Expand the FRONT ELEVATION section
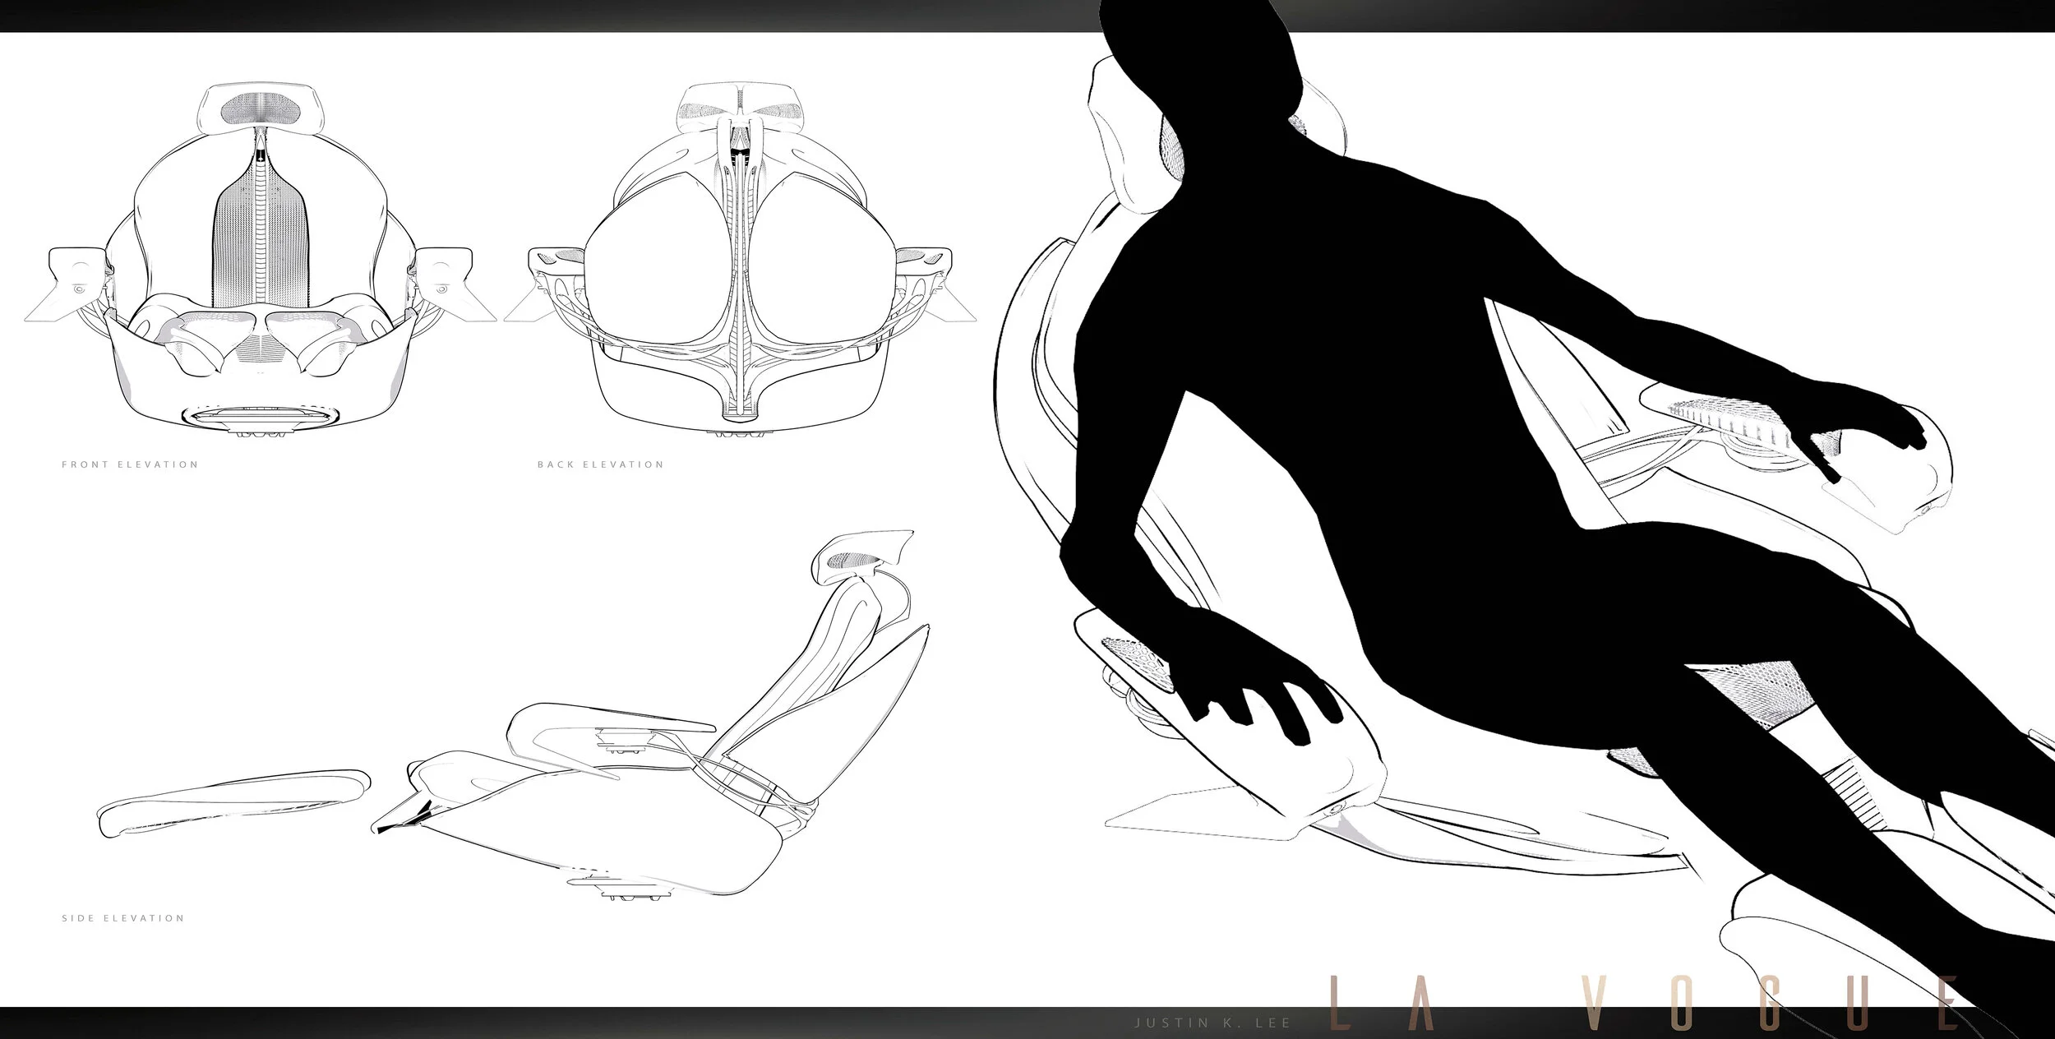This screenshot has height=1039, width=2055. (130, 463)
